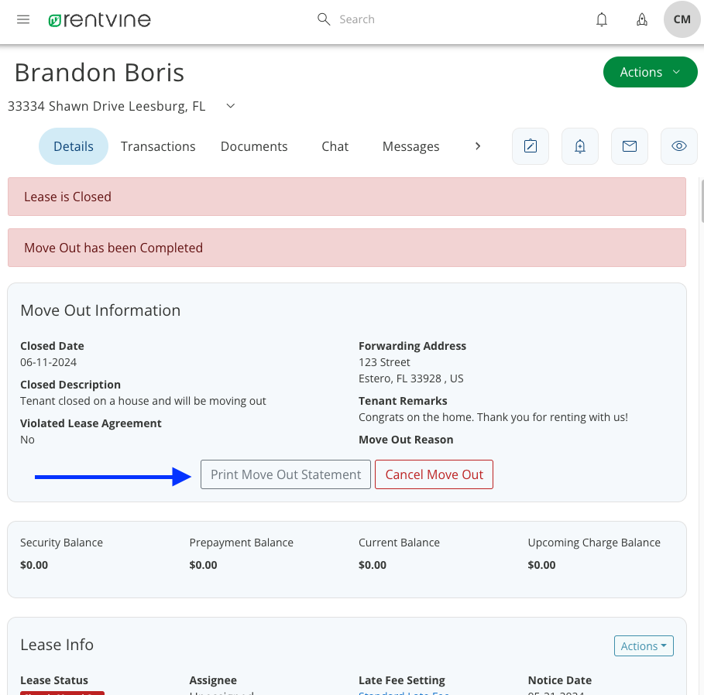Screen dimensions: 704x695
Task: Open the green Actions dropdown
Action: click(650, 72)
